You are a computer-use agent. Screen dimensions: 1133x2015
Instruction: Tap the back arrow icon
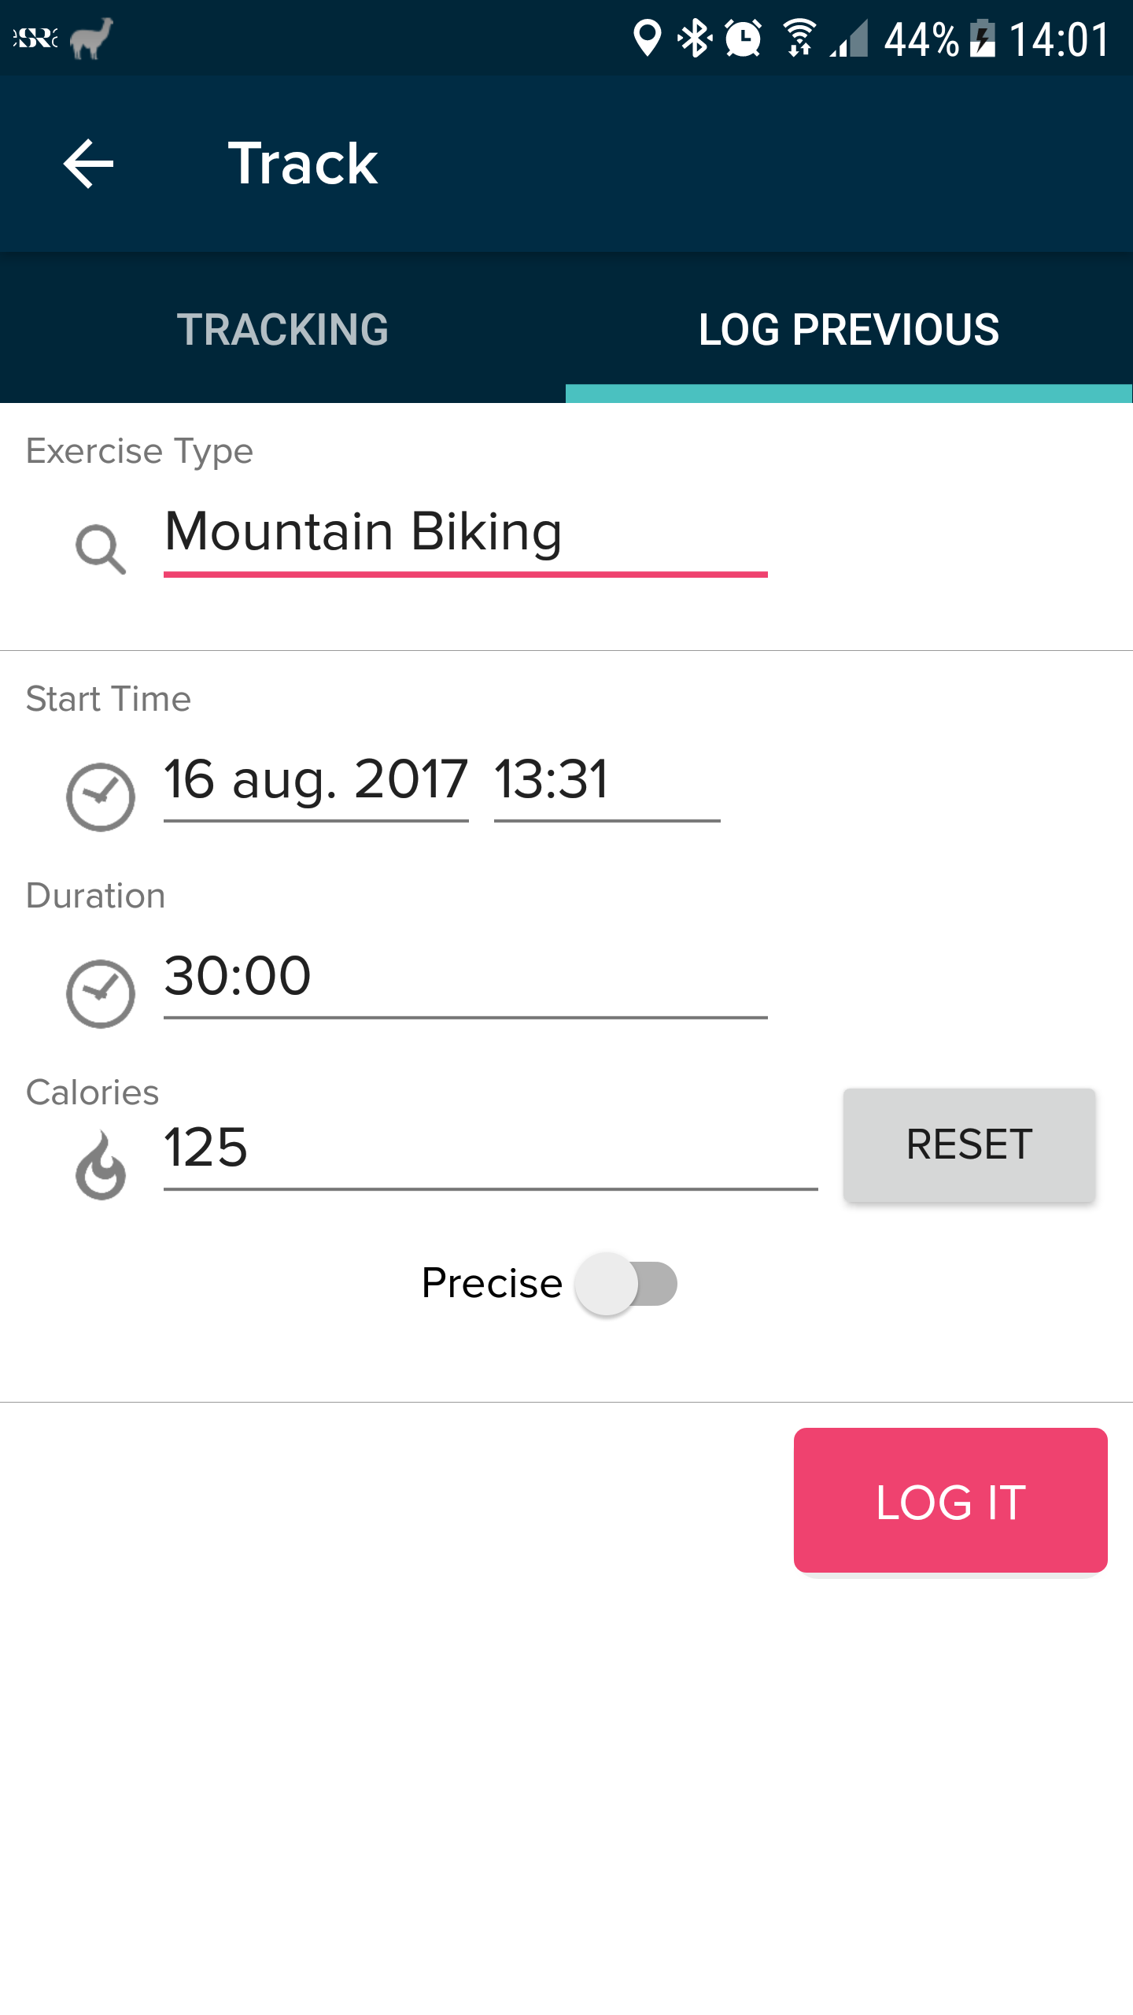pos(88,164)
